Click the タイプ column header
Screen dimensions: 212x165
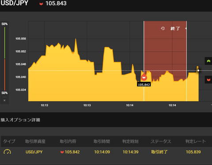(x=9, y=141)
